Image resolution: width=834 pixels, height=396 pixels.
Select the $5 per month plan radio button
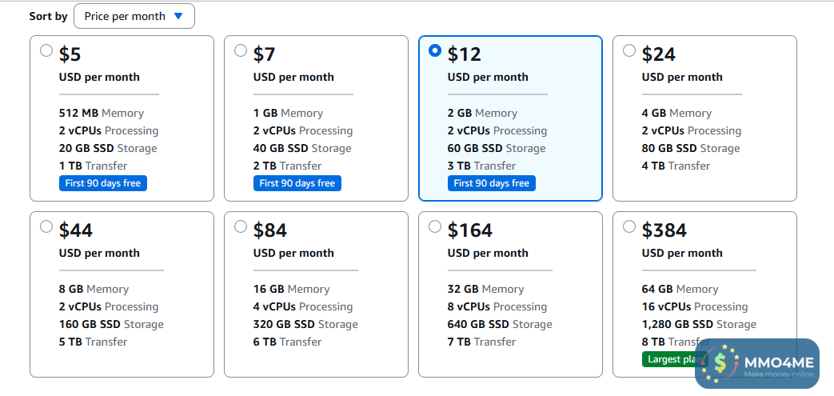(46, 50)
